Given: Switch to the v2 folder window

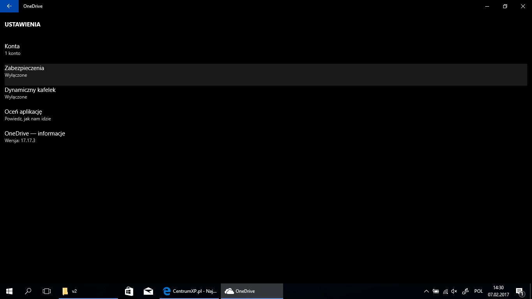Looking at the screenshot, I should pos(88,291).
